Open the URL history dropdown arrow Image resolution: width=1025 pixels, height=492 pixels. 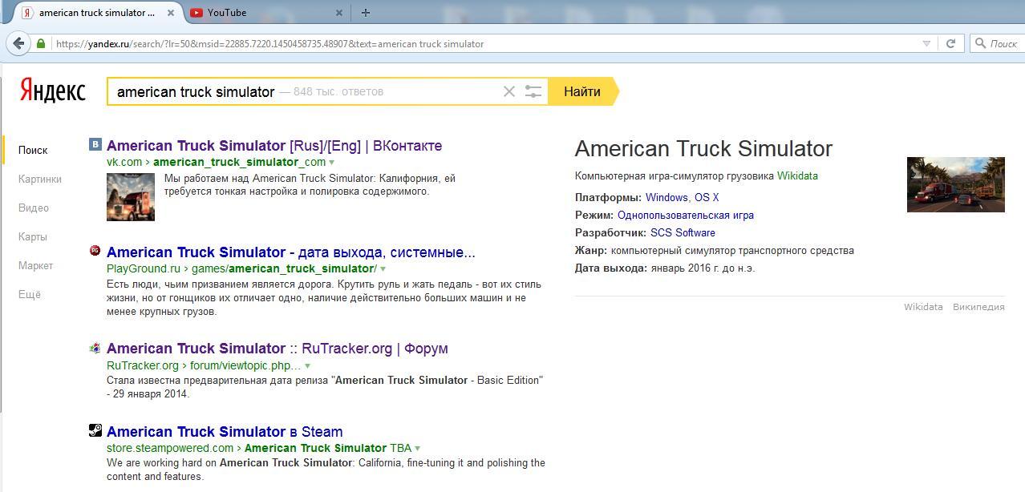coord(926,43)
